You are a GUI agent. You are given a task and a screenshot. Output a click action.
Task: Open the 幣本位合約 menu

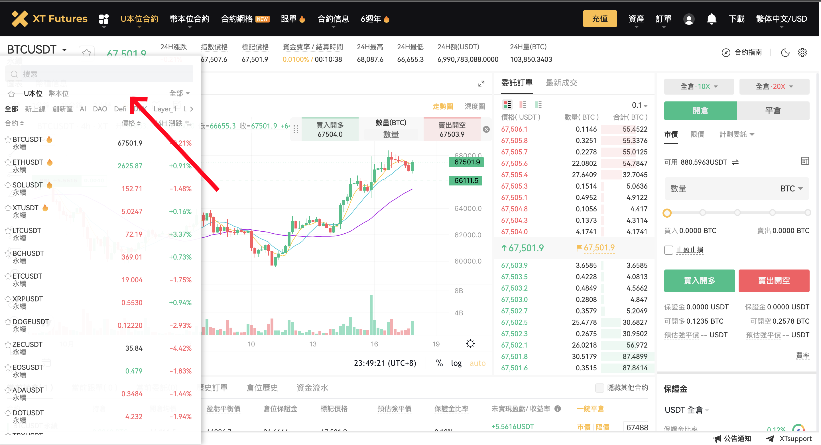pos(189,19)
